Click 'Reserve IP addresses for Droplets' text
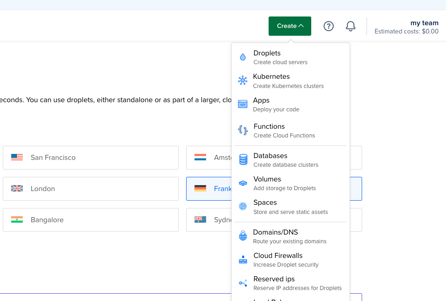 point(297,288)
